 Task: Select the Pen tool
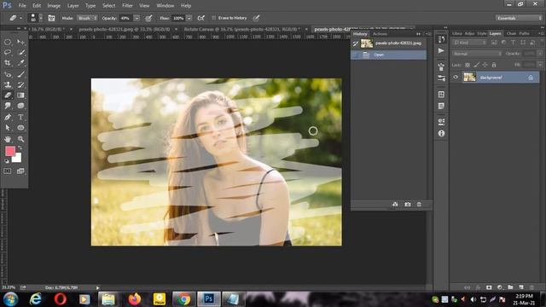coord(8,117)
